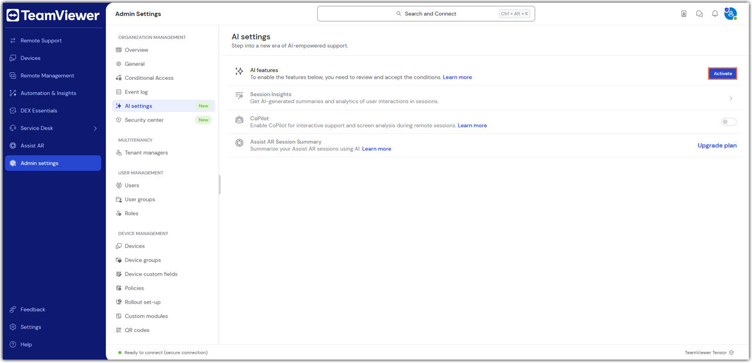Open Device groups in Device Management
Image resolution: width=752 pixels, height=363 pixels.
click(x=142, y=260)
